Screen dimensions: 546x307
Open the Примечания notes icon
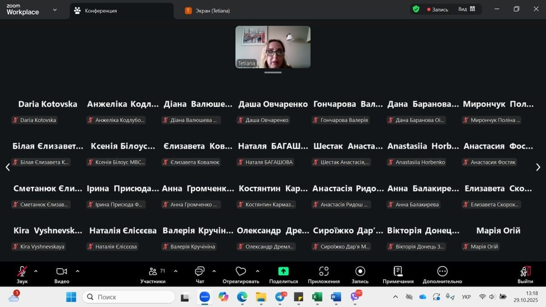(x=398, y=272)
